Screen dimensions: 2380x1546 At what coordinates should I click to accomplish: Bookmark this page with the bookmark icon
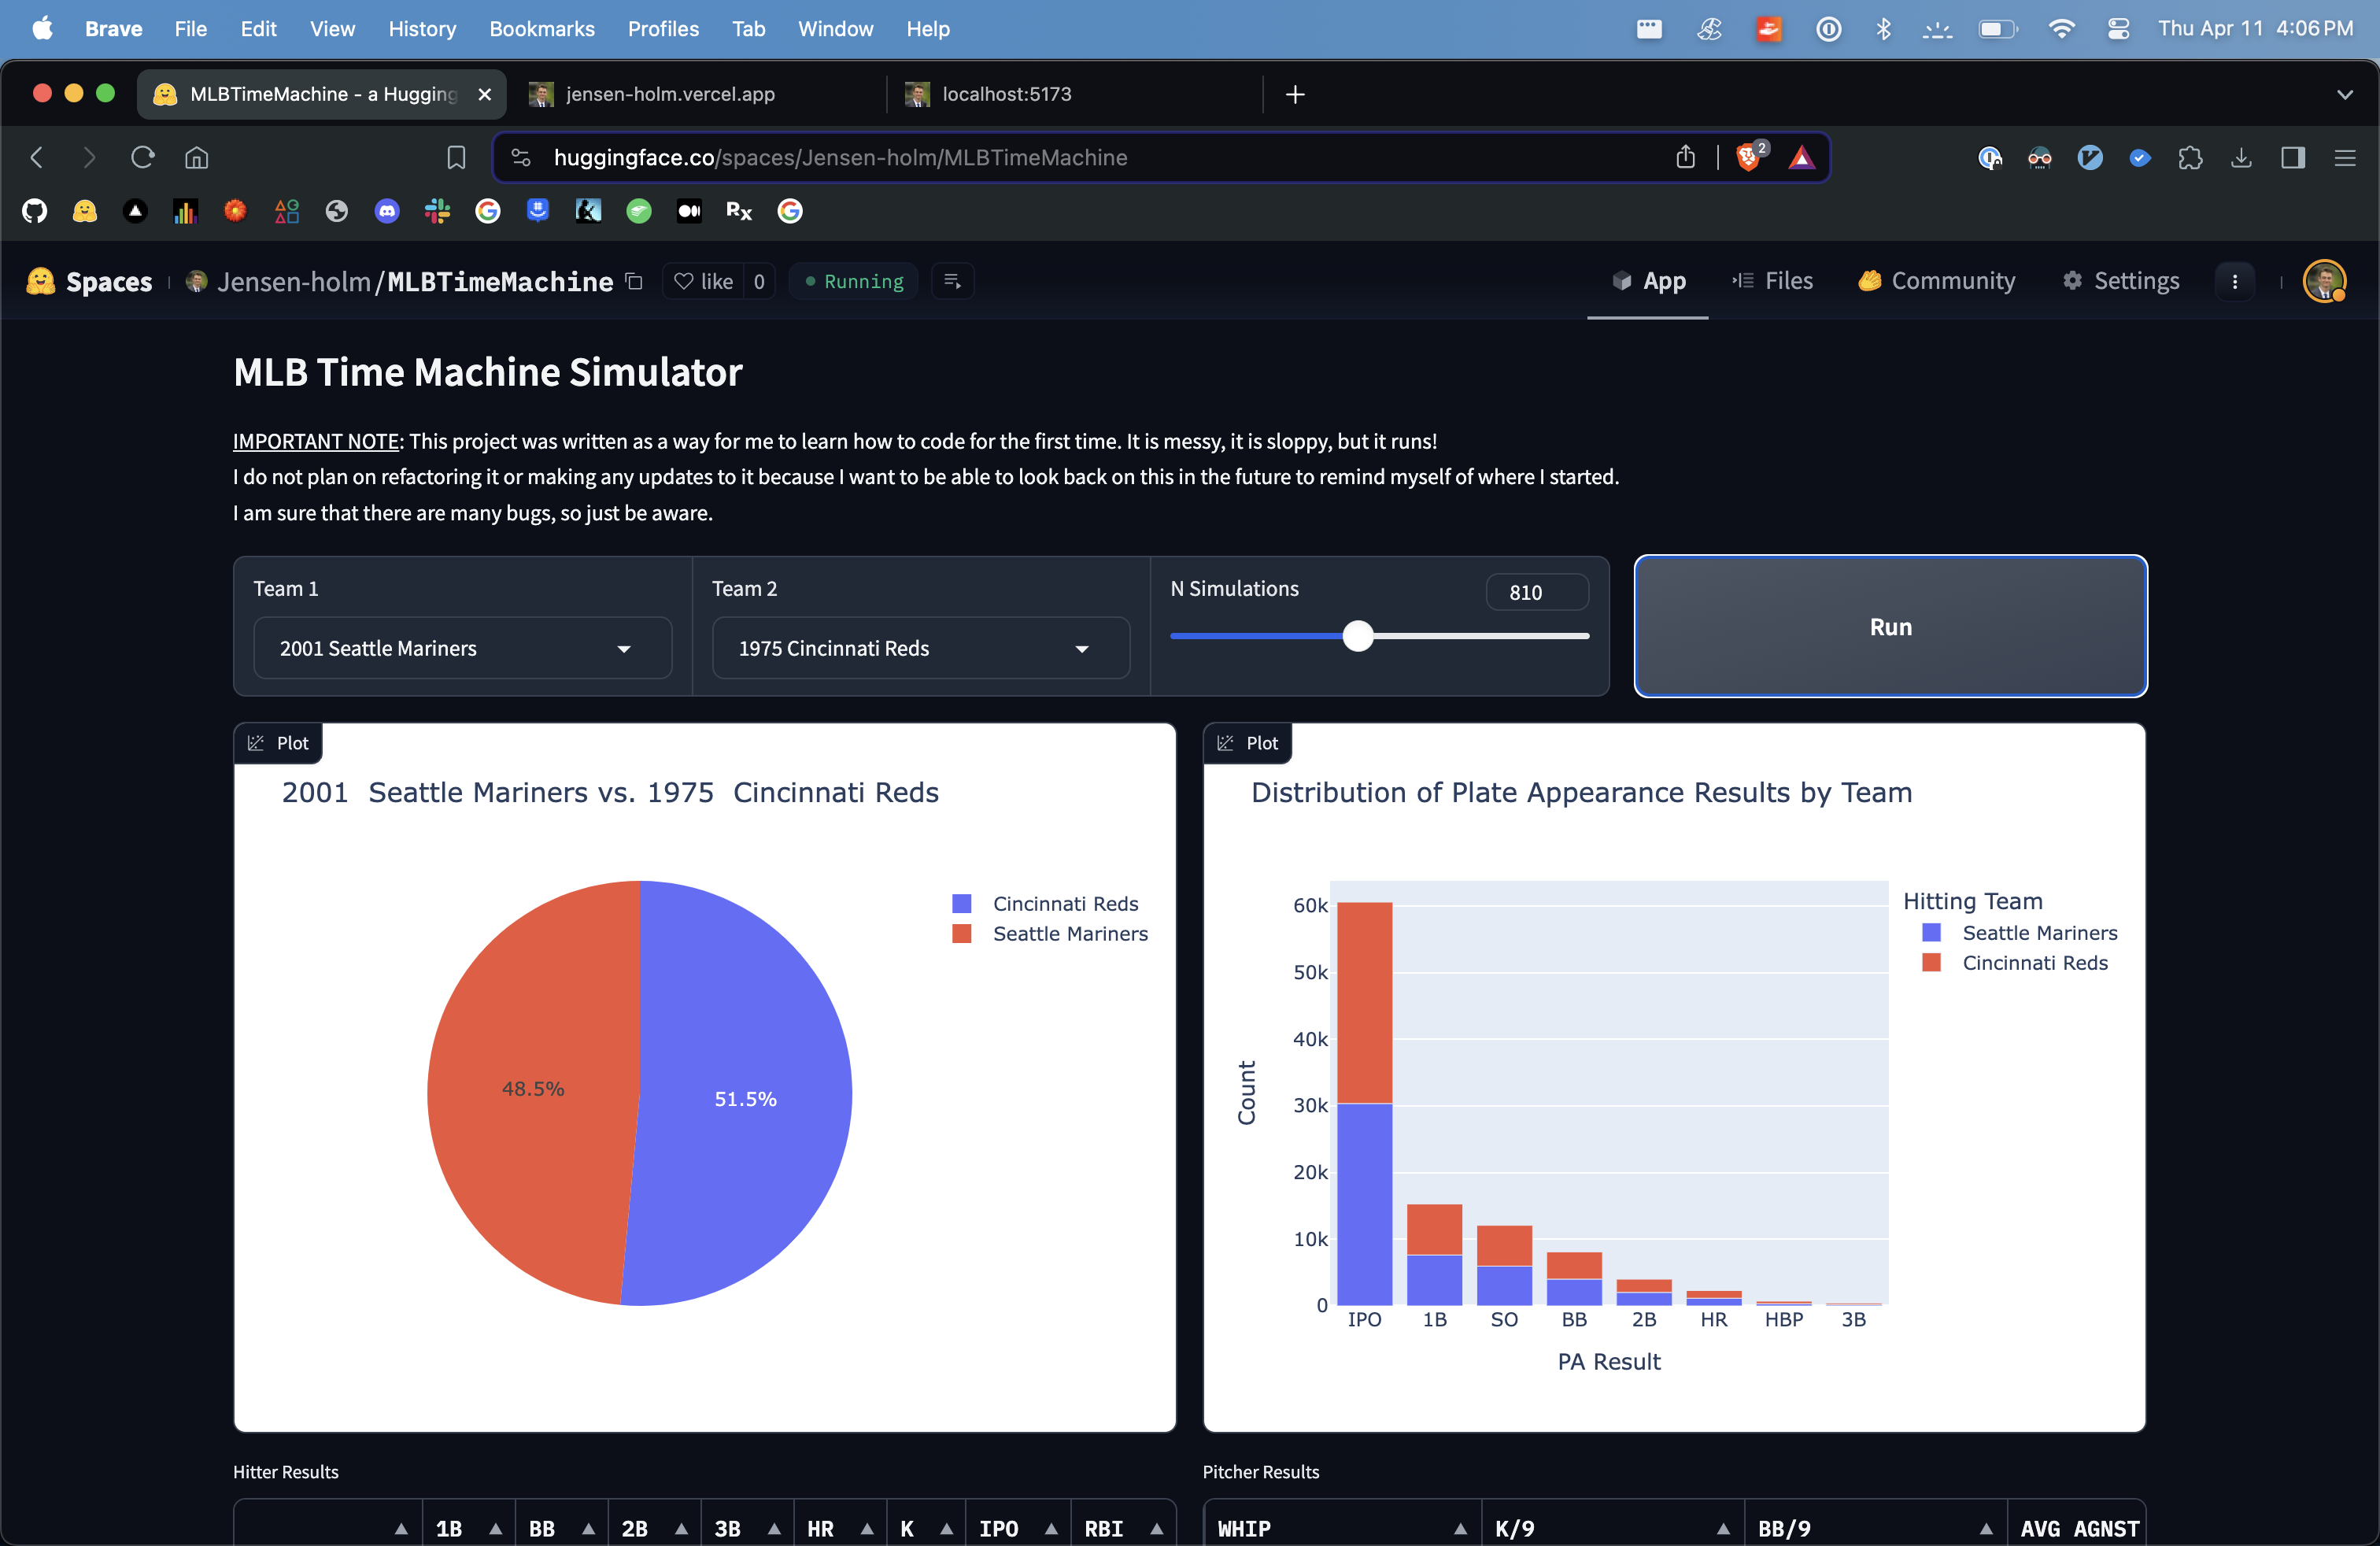[456, 157]
